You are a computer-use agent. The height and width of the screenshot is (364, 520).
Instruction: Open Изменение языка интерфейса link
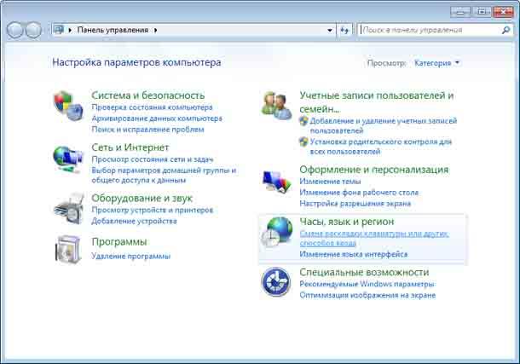(x=354, y=254)
